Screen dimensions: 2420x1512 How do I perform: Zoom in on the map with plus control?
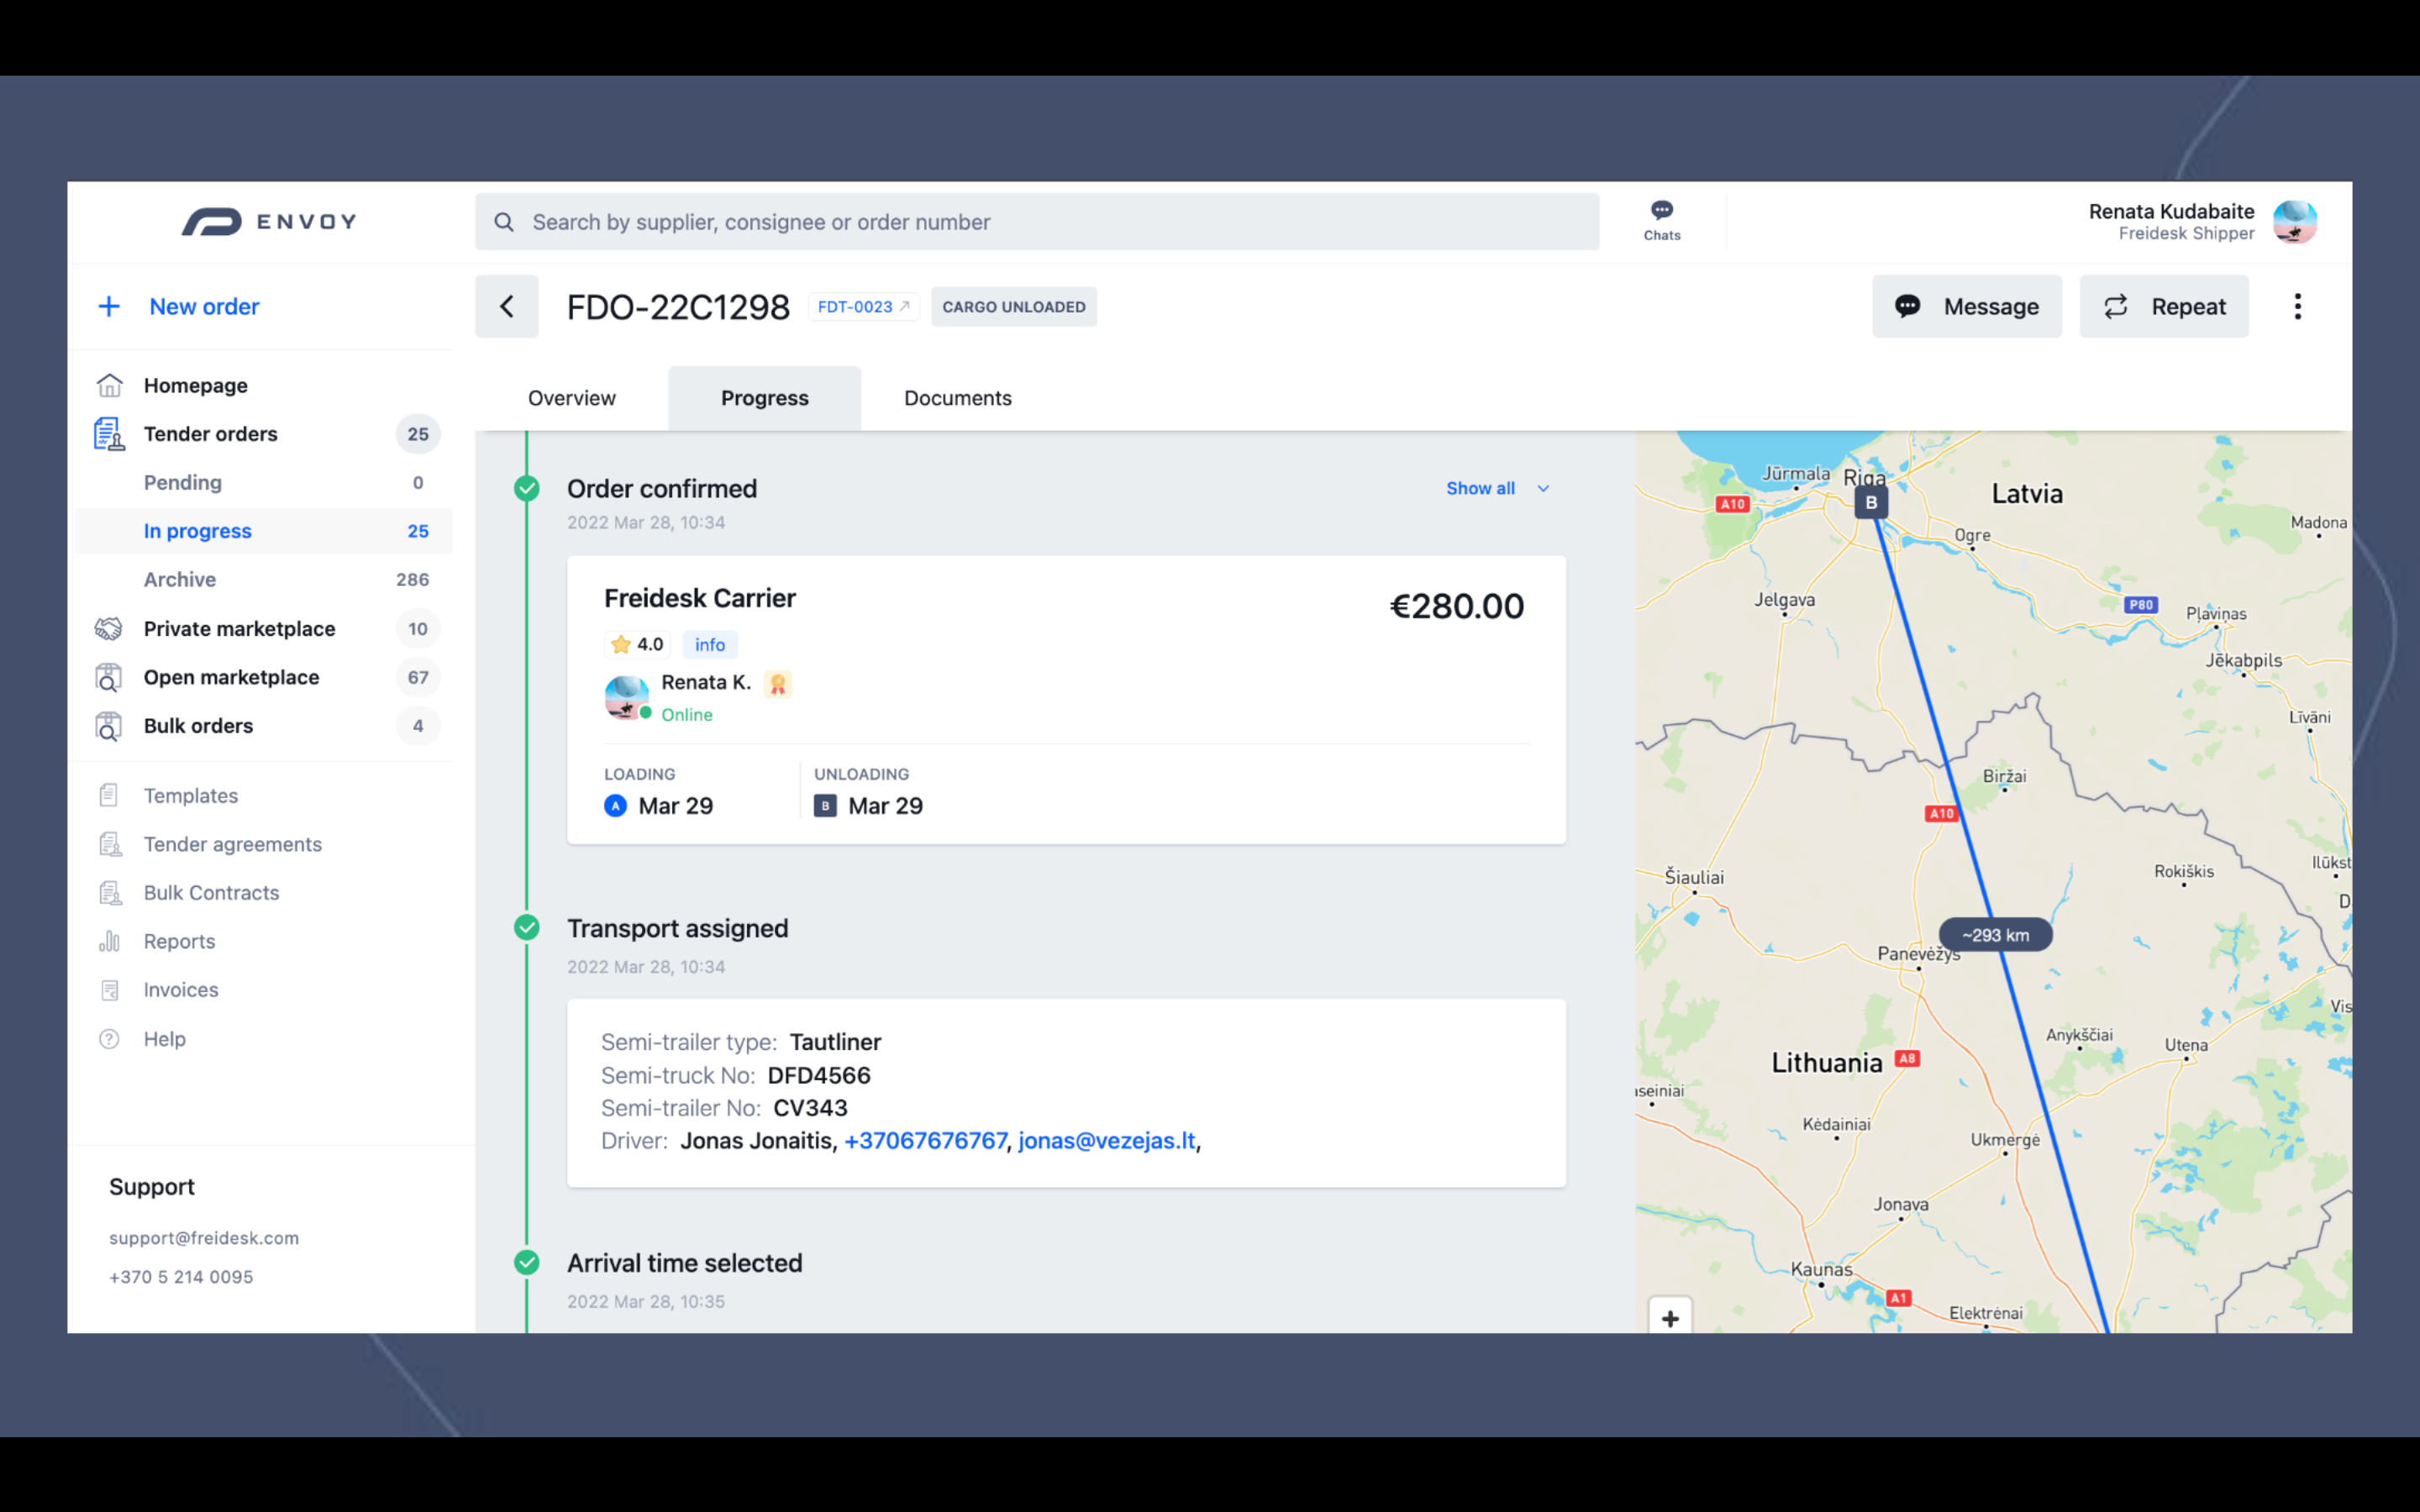[1670, 1318]
